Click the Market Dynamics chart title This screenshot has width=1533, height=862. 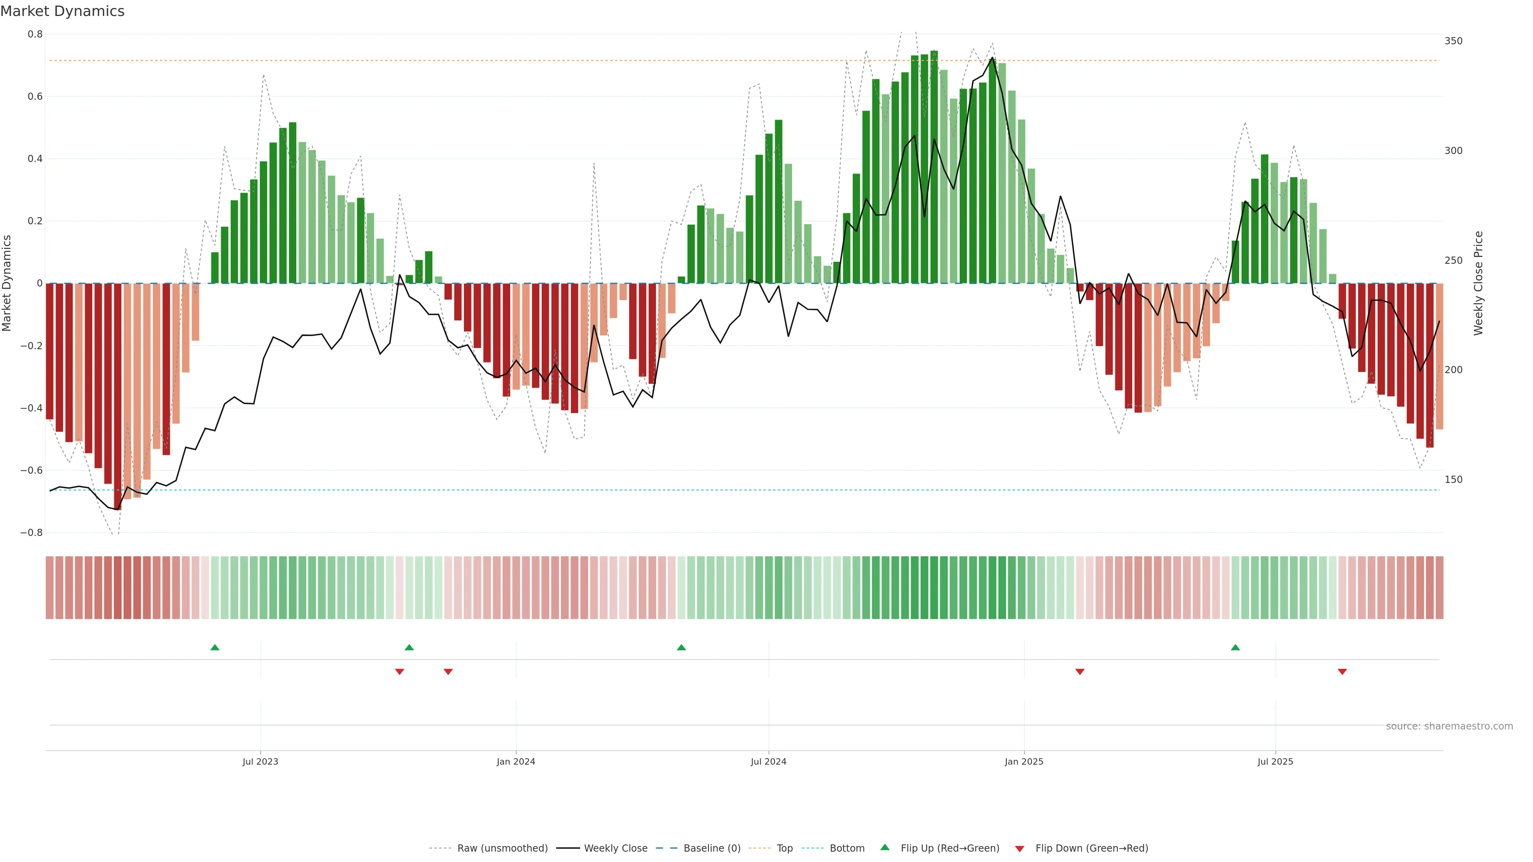click(63, 11)
